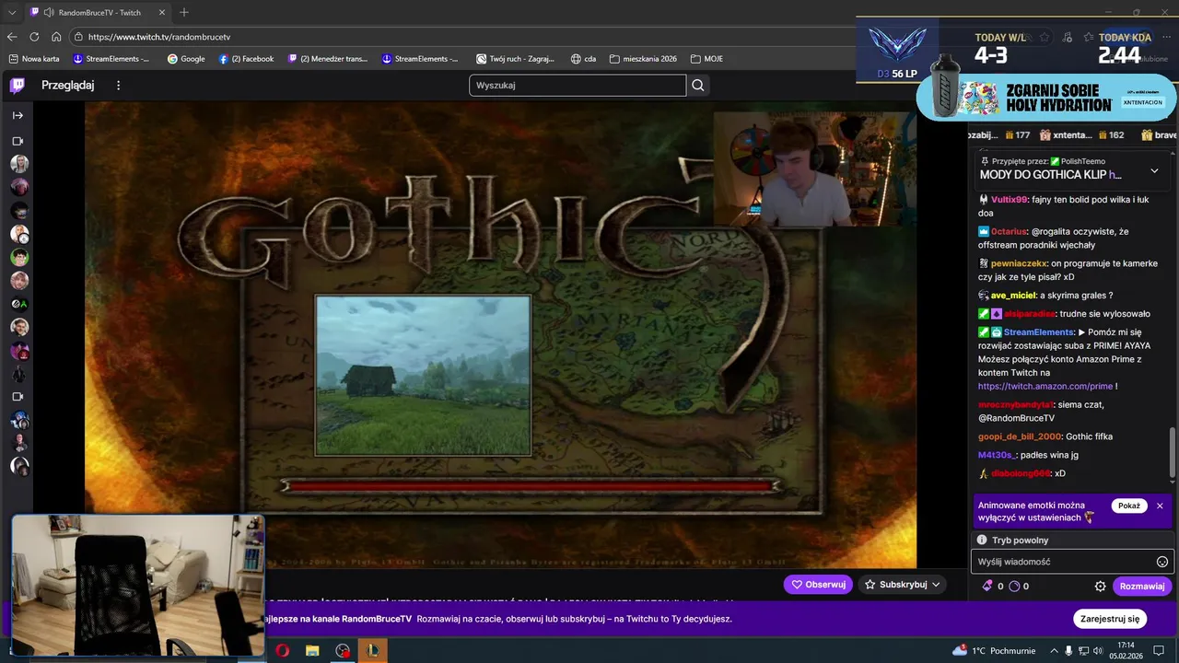Image resolution: width=1179 pixels, height=663 pixels.
Task: Click the Zarejestruj się sign-up button
Action: pos(1110,619)
